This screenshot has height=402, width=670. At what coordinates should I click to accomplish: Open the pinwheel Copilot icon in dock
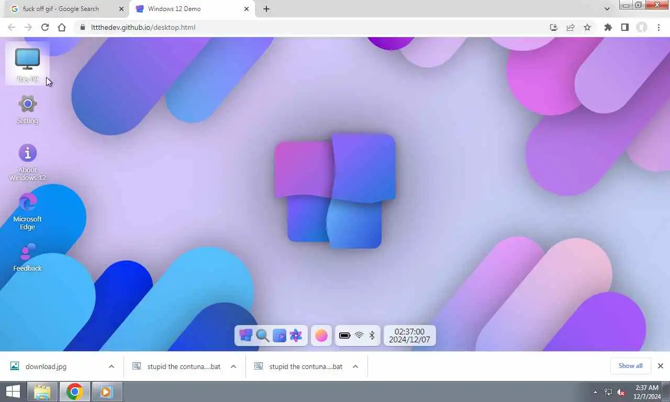coord(296,336)
